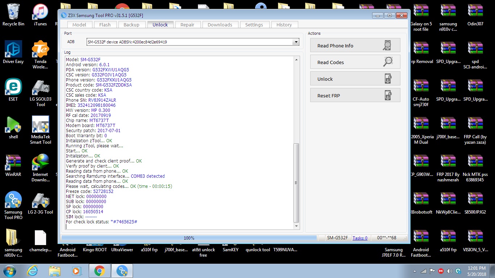Open the MediaTek Smart Tool icon
Image resolution: width=495 pixels, height=278 pixels.
point(40,130)
